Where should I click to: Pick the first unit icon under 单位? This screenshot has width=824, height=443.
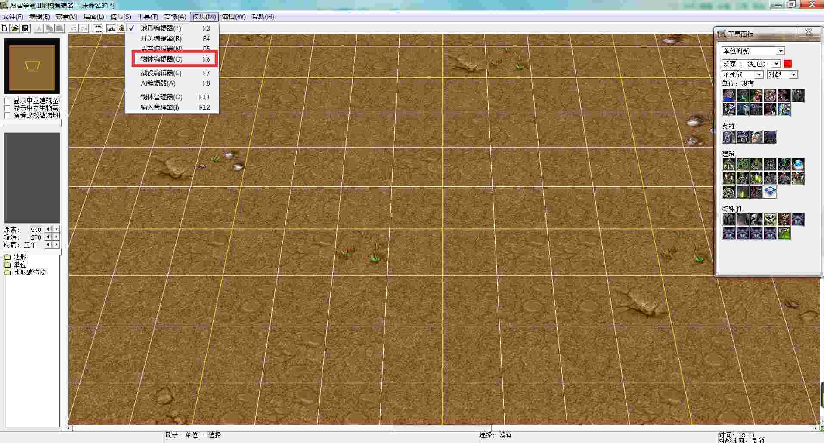click(x=729, y=96)
